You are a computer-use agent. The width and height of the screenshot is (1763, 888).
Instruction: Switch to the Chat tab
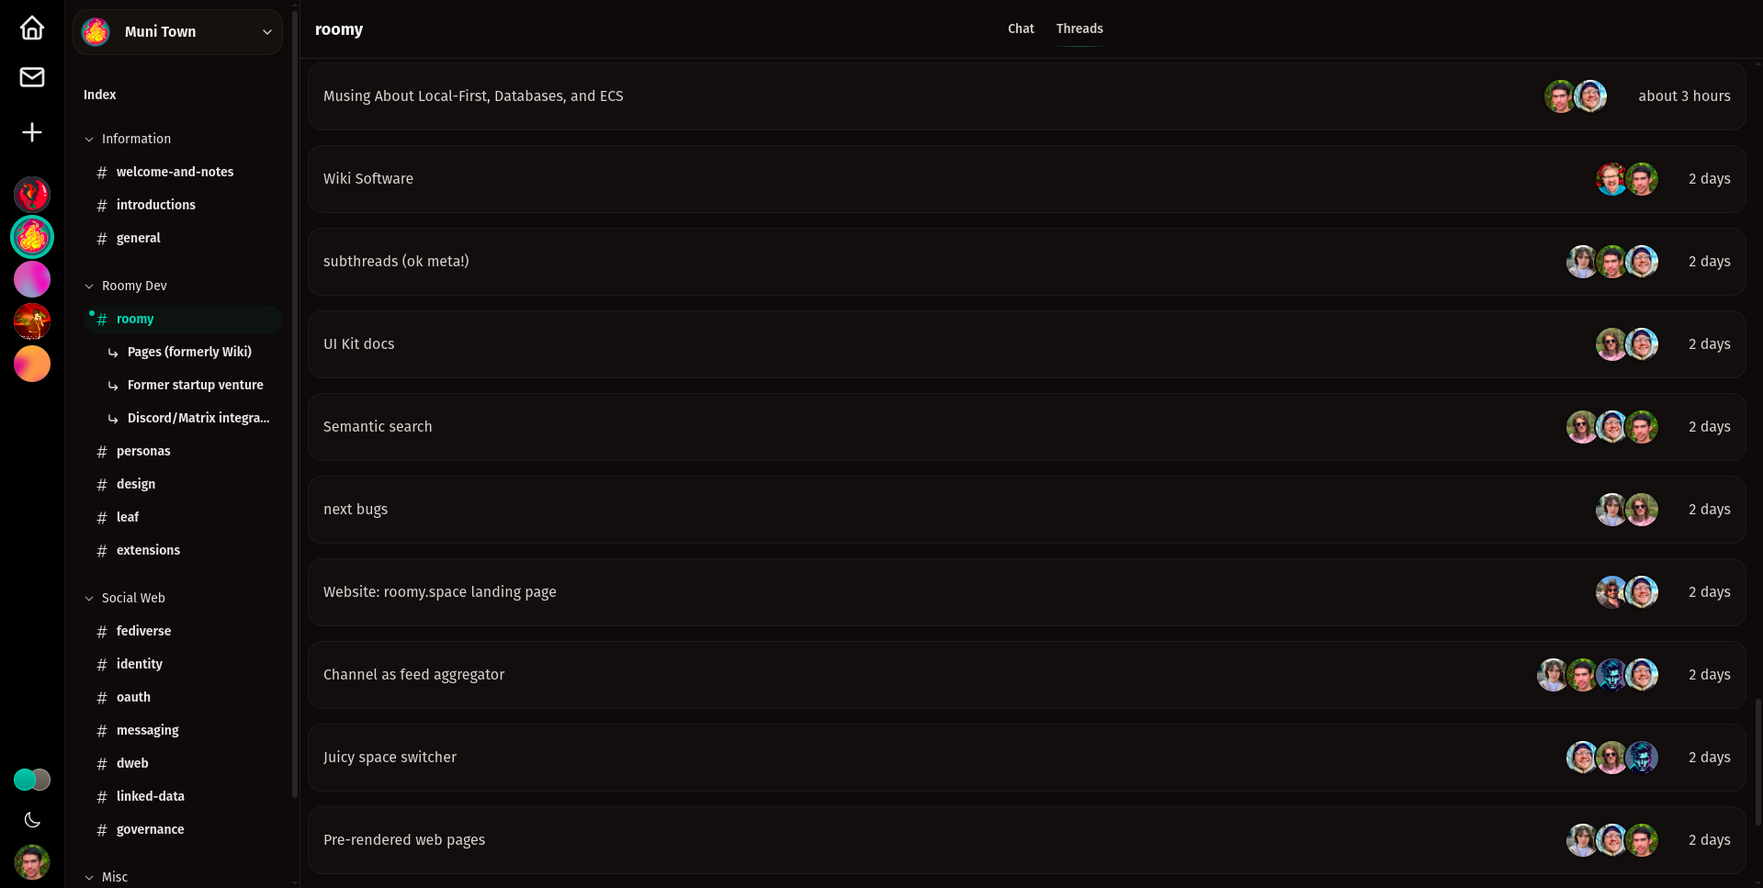[x=1021, y=28]
